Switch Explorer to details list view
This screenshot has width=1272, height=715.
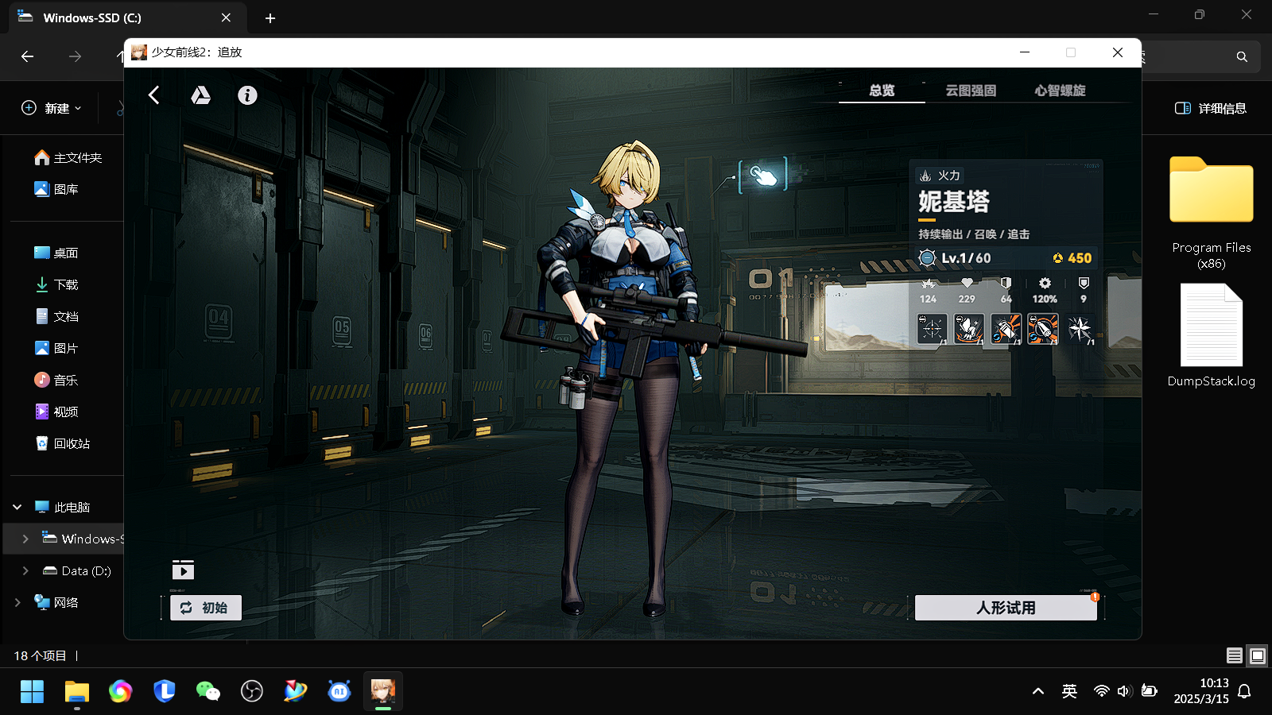[x=1235, y=655]
